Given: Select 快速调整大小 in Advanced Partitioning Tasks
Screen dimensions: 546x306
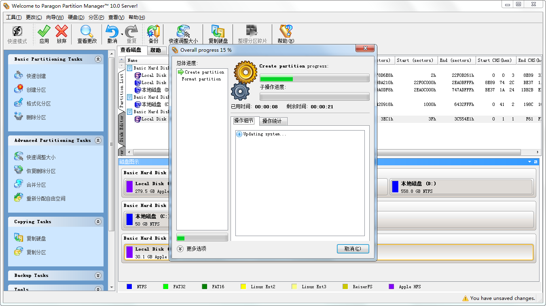Looking at the screenshot, I should point(41,157).
